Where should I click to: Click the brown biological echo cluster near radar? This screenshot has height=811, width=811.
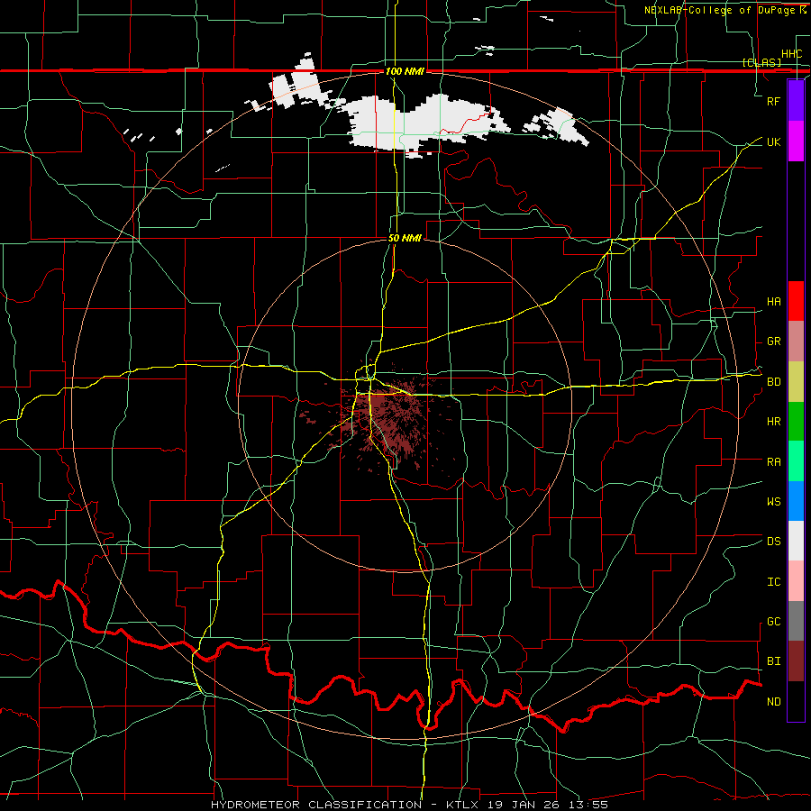pos(392,417)
